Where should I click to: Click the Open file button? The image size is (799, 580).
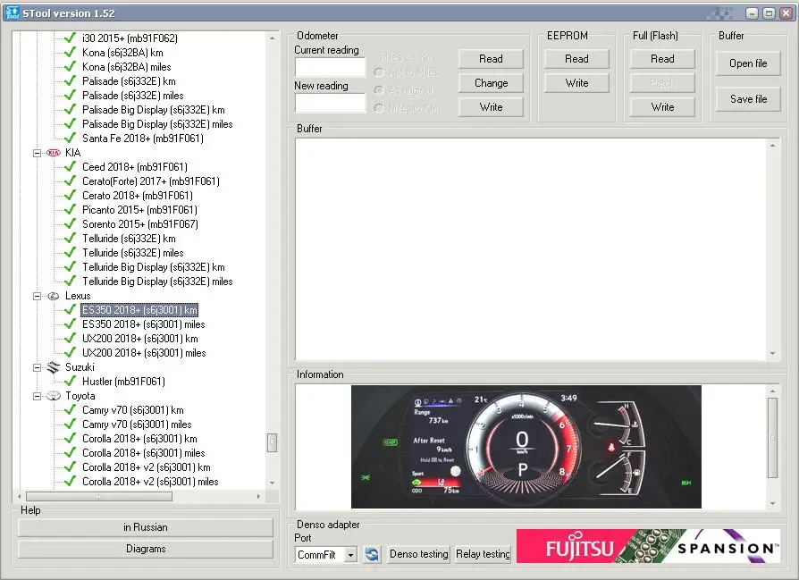748,63
